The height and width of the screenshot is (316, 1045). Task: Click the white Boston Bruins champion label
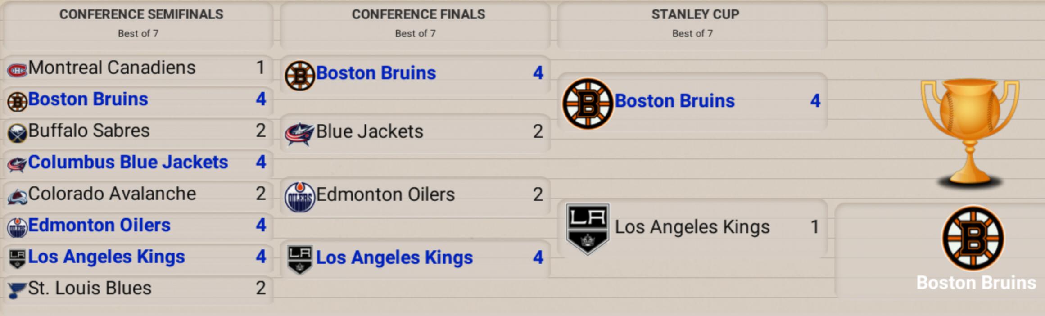(976, 283)
